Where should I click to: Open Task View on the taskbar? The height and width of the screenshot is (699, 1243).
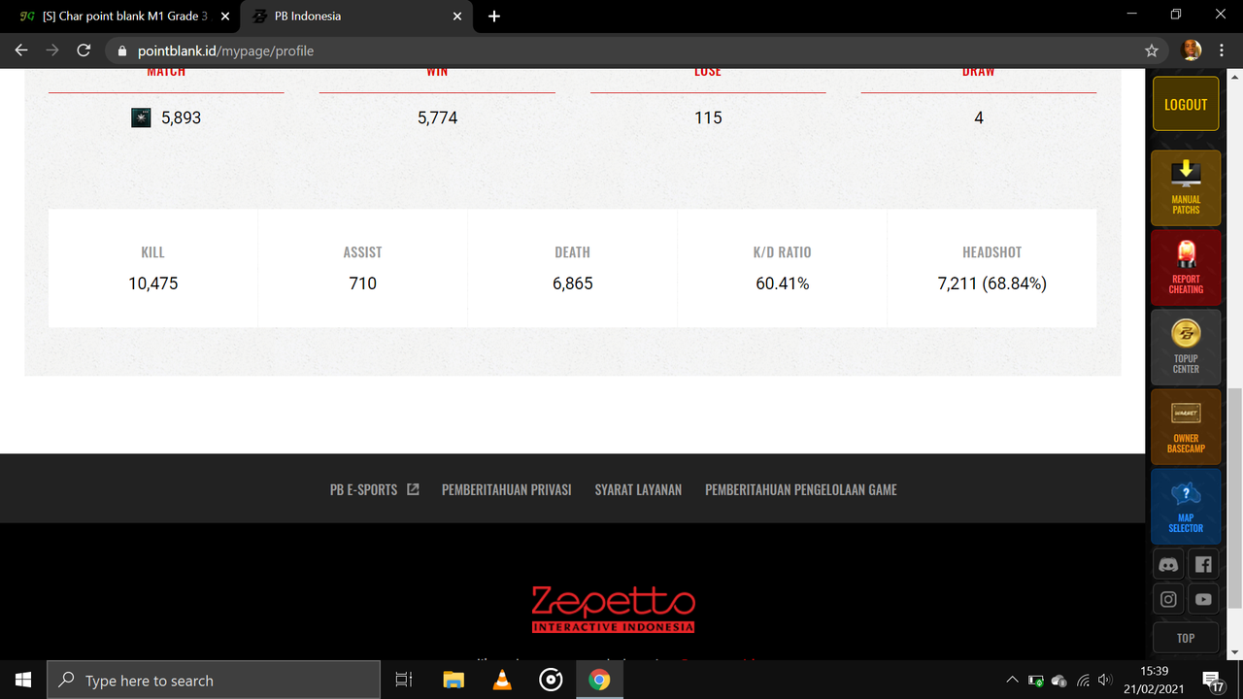(x=404, y=680)
